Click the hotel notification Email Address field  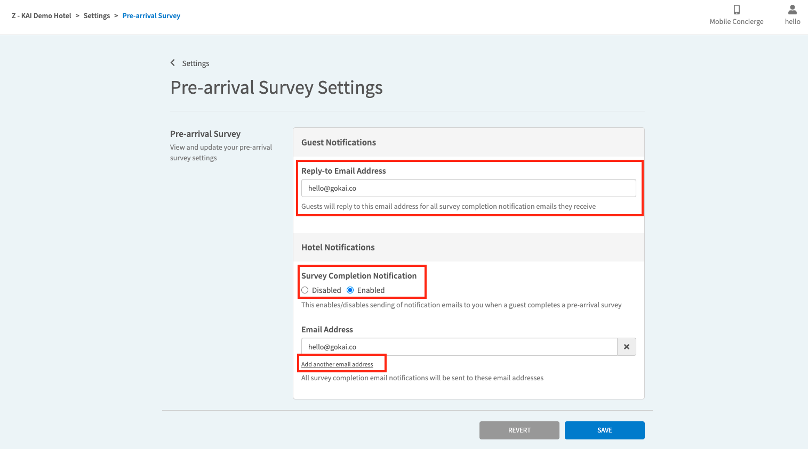tap(459, 347)
